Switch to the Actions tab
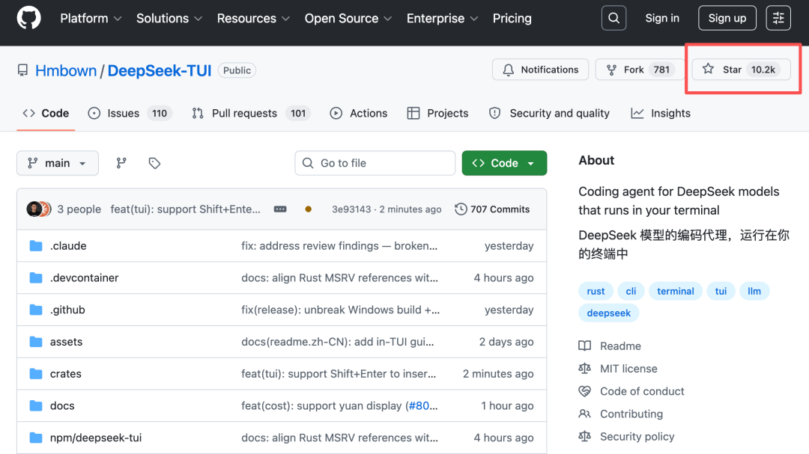Viewport: 809px width, 454px height. 359,114
